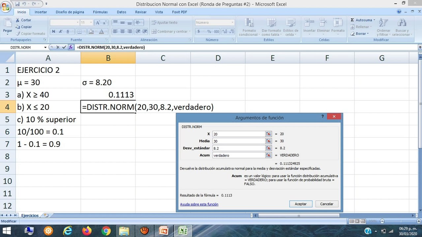Image resolution: width=422 pixels, height=237 pixels.
Task: Customize quick access toolbar dropdown
Action: point(46,4)
